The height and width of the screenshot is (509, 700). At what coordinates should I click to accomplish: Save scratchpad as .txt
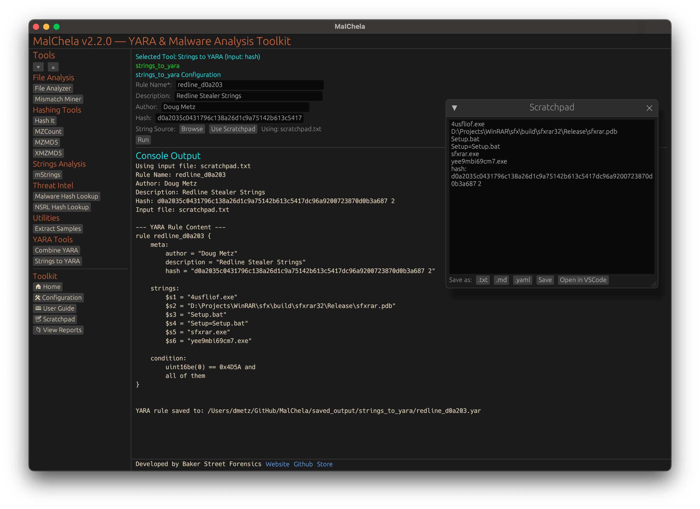tap(483, 280)
